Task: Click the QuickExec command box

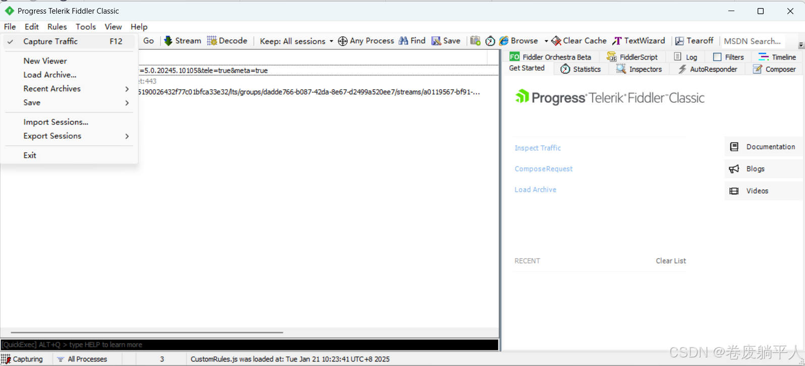Action: pos(250,345)
